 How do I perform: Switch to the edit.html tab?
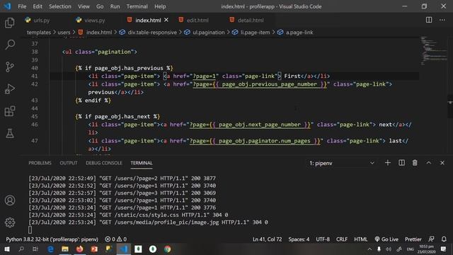(197, 21)
